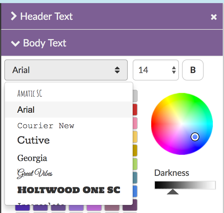Toggle bold with the B button
This screenshot has width=224, height=213.
point(193,70)
